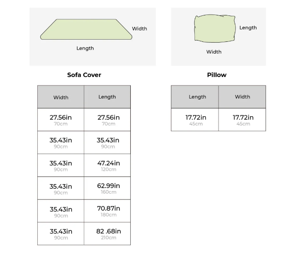Image resolution: width=283 pixels, height=254 pixels.
Task: Click the 17.72in pillow length cell
Action: (195, 120)
